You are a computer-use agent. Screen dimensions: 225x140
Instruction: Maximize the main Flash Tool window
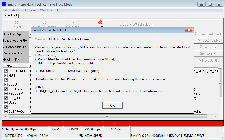210,5
